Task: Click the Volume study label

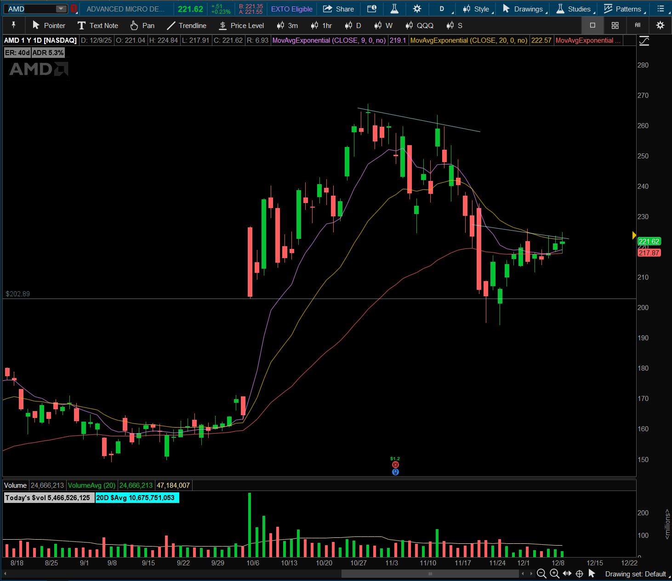Action: (16, 485)
